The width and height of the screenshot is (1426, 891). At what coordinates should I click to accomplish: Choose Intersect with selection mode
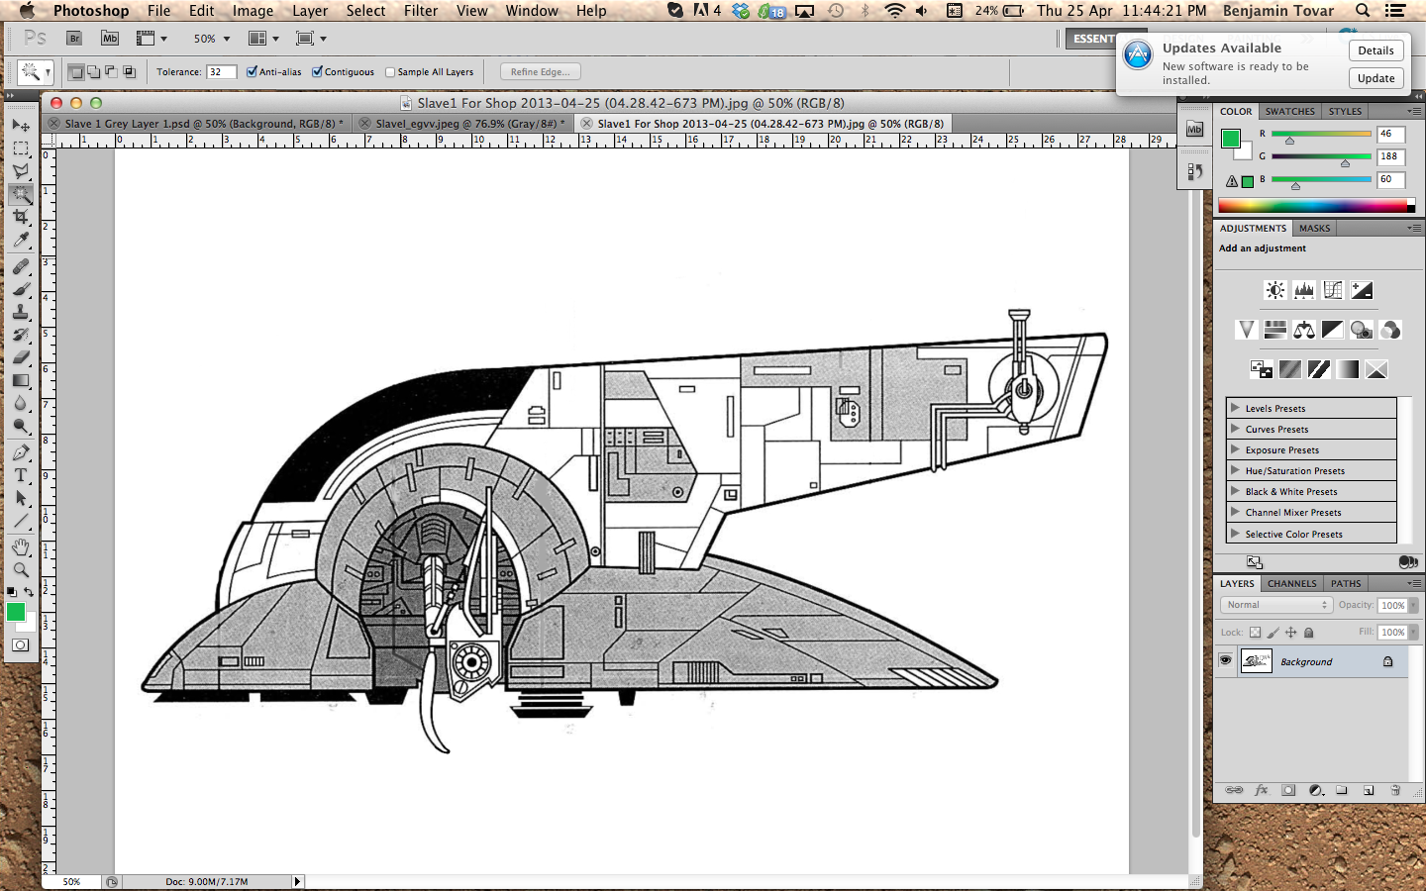coord(129,71)
